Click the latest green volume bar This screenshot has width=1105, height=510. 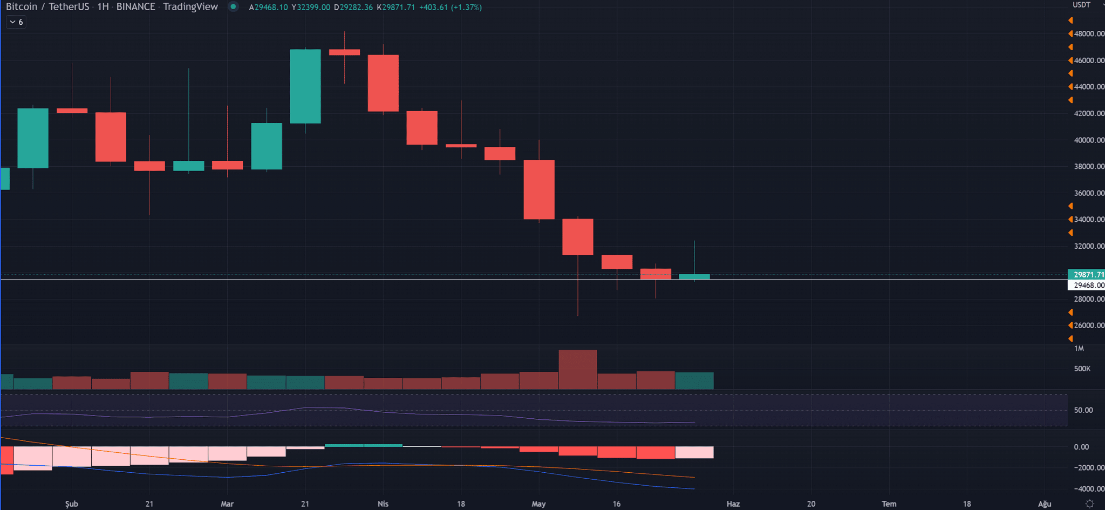694,380
